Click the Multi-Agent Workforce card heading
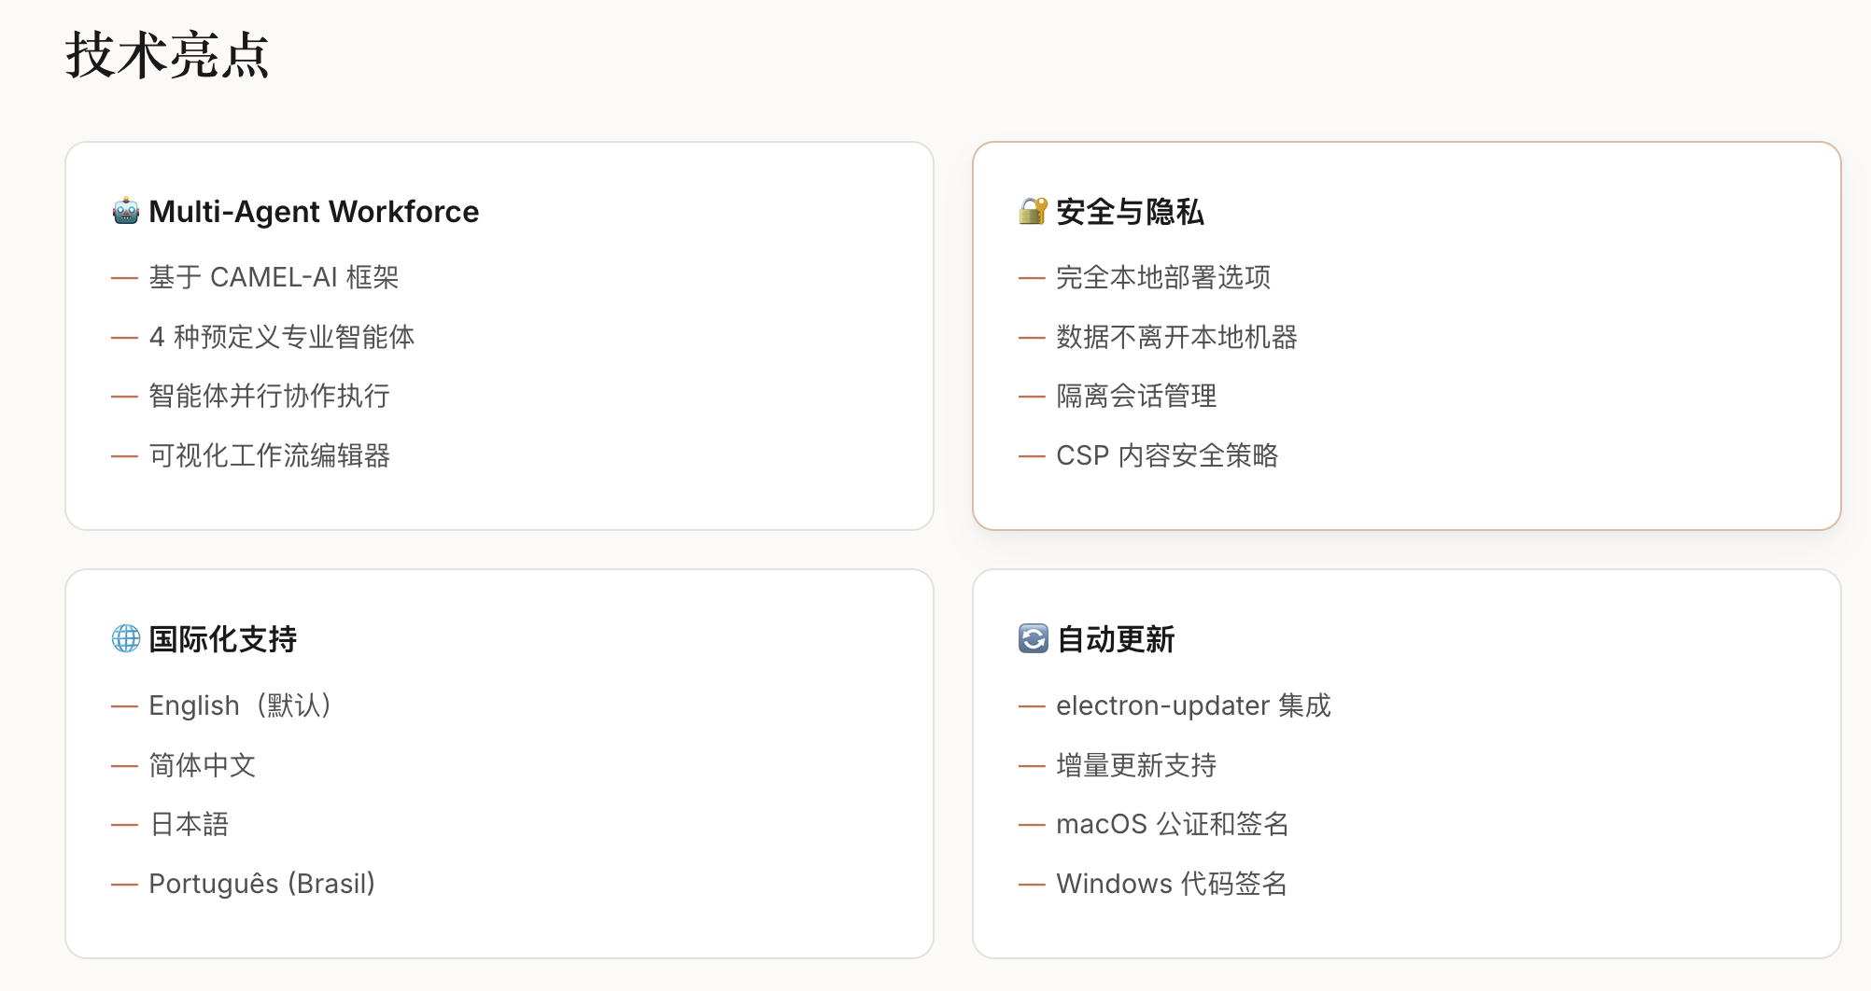Viewport: 1871px width, 991px height. 314,212
